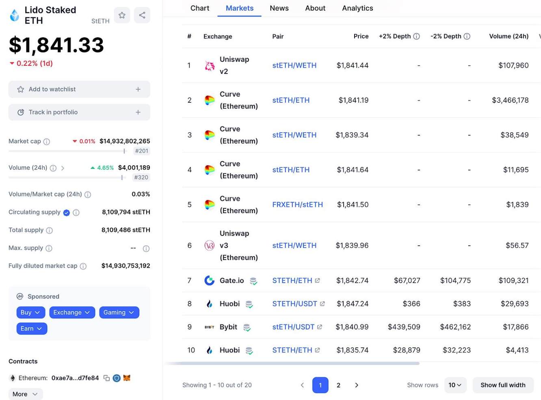The width and height of the screenshot is (541, 400).
Task: Click Show full width button
Action: [503, 385]
